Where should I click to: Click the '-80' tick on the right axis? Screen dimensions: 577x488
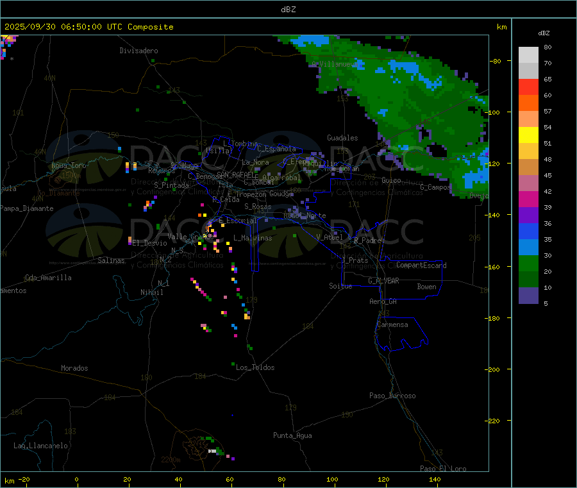[496, 61]
